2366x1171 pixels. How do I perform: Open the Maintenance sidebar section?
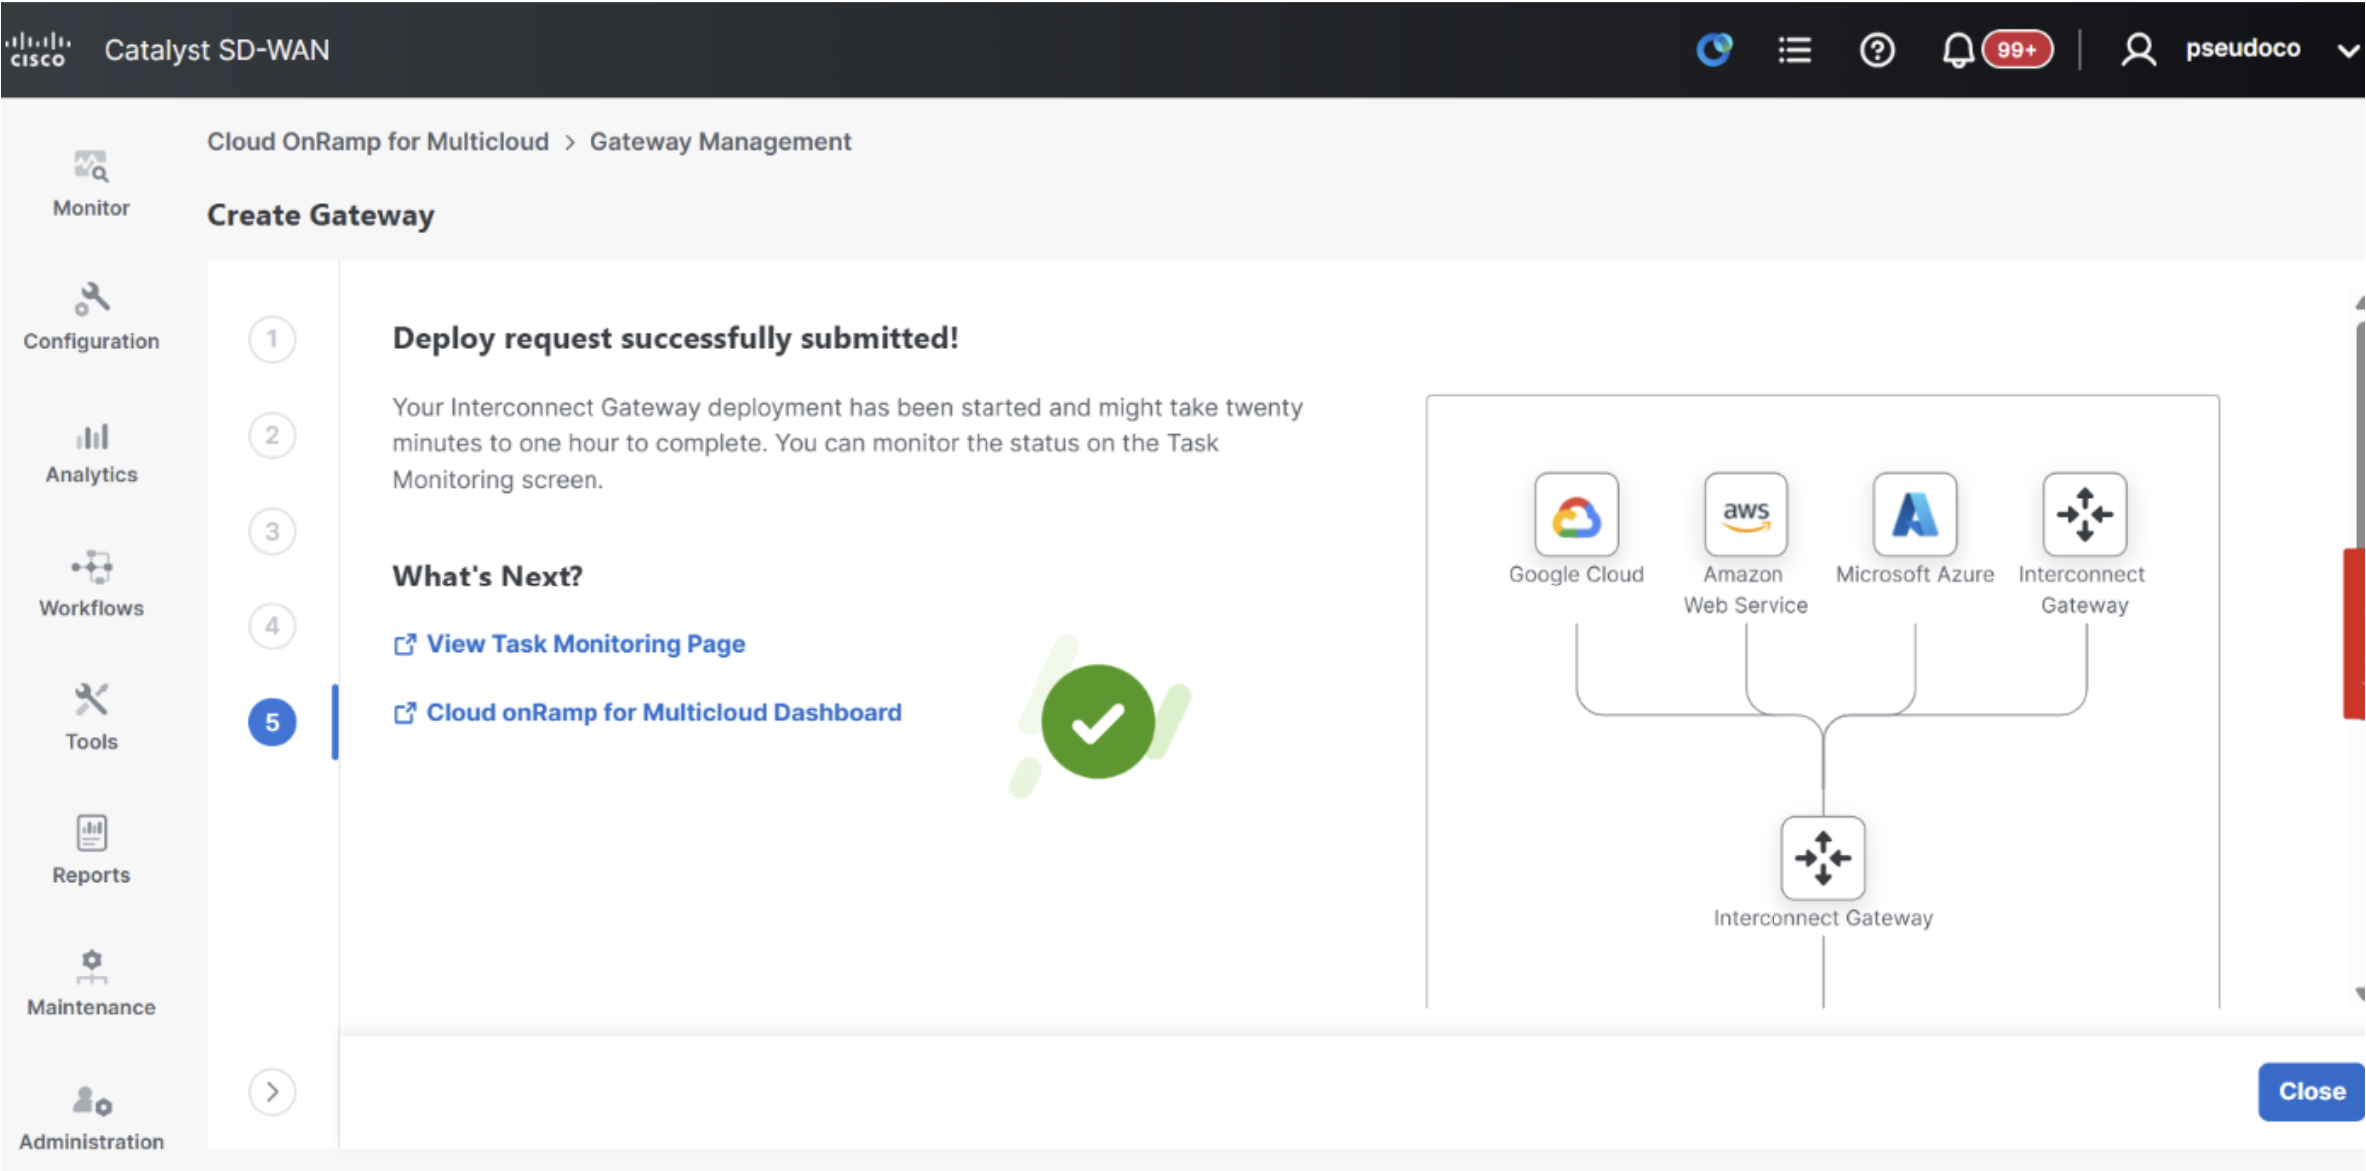pyautogui.click(x=91, y=983)
